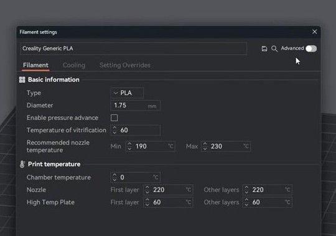Click the Print temperature thermometer icon
The height and width of the screenshot is (236, 336).
22,165
